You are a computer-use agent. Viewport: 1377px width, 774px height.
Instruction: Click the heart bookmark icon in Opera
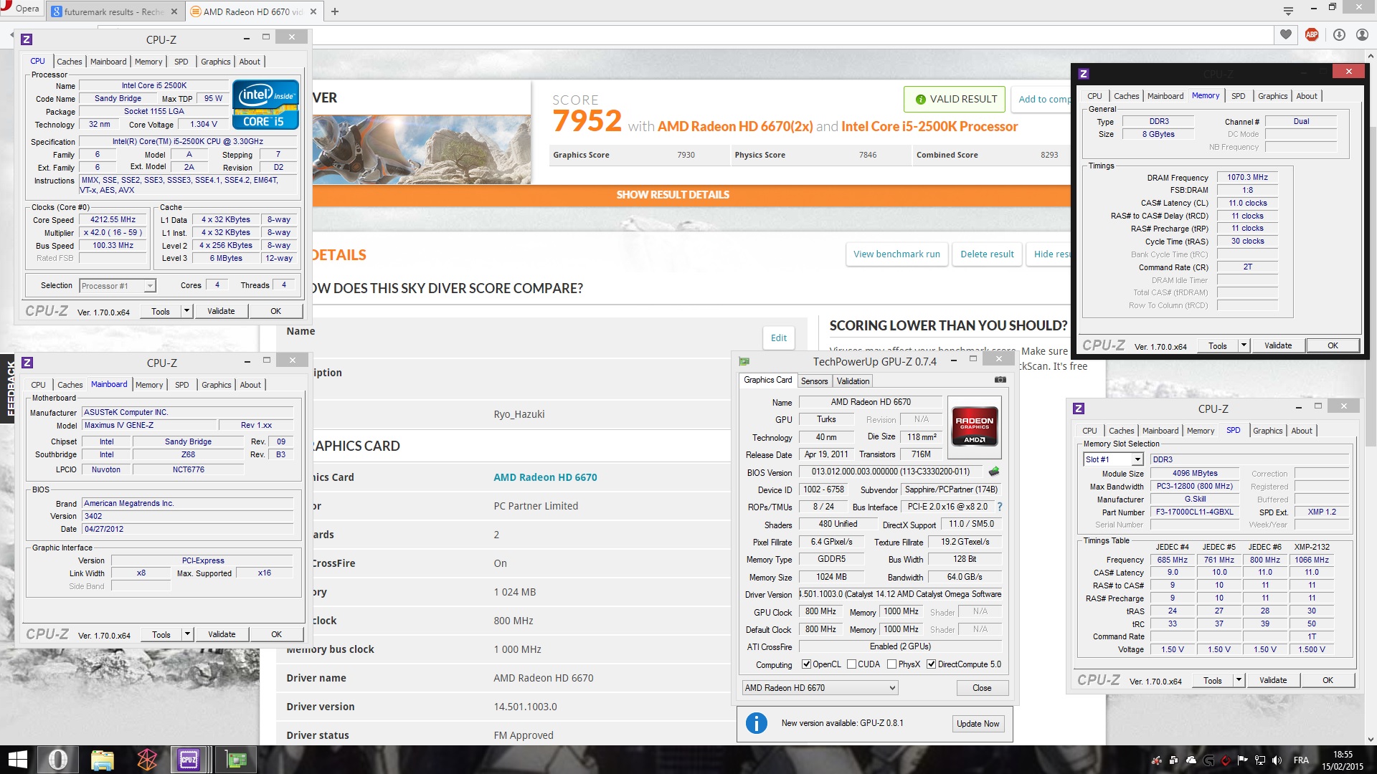coord(1286,34)
